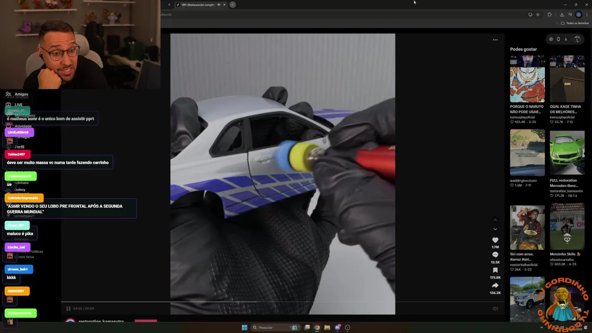The width and height of the screenshot is (592, 333).
Task: Click the phone app icon in top pill
Action: [558, 39]
